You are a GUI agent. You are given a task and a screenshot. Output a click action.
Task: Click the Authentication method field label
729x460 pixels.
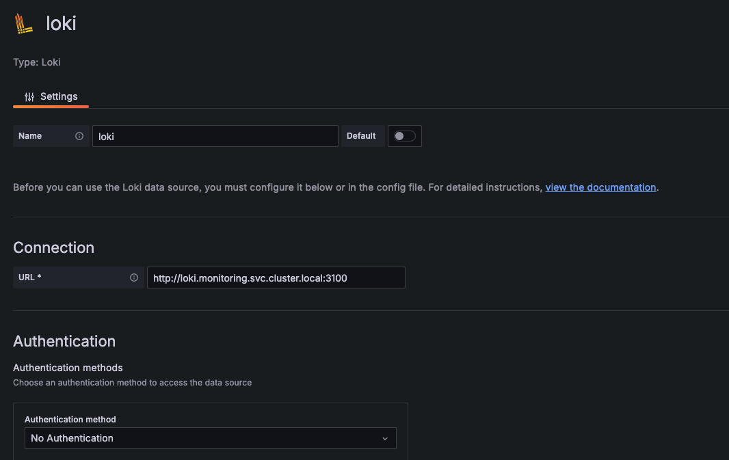coord(70,420)
